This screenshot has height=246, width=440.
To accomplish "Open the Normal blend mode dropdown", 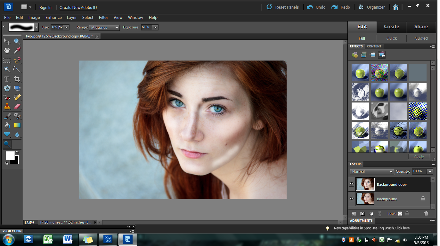I will click(x=371, y=172).
